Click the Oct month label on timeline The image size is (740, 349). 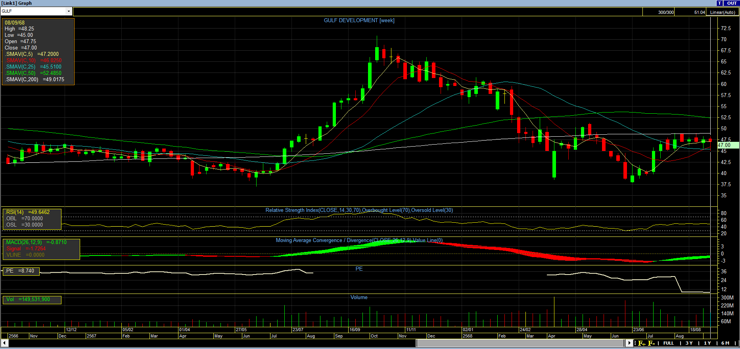coord(374,336)
